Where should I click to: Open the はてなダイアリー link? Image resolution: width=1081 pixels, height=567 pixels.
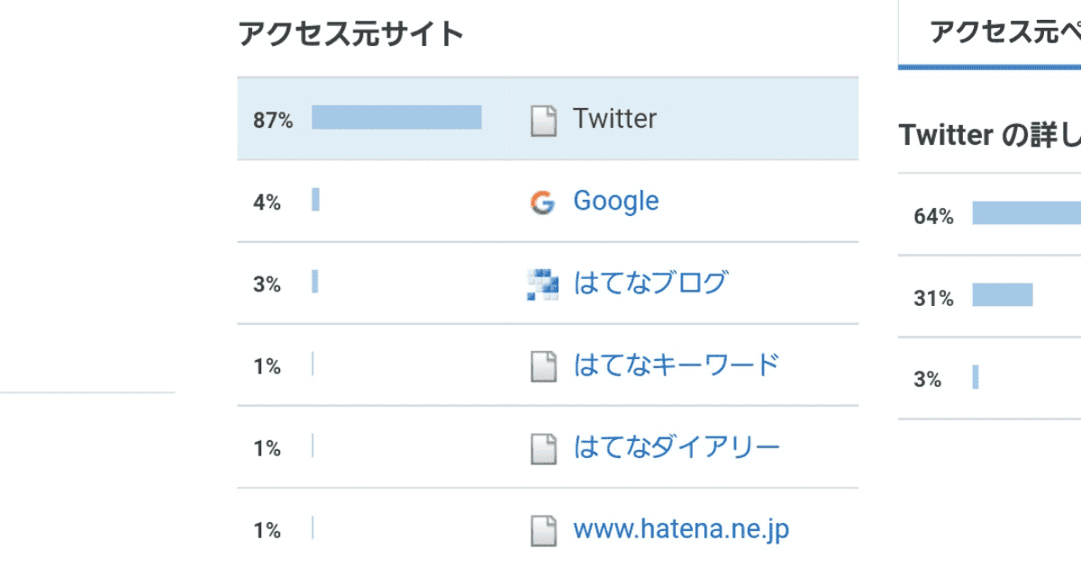(676, 447)
